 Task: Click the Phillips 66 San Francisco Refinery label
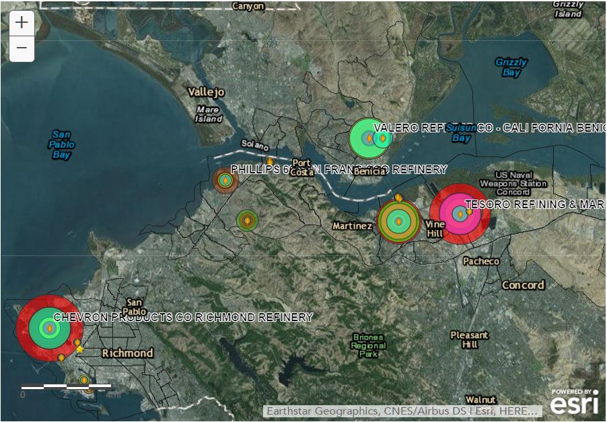click(x=338, y=169)
